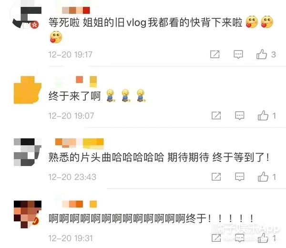Viewport: 286px width, 248px height.
Task: Reply to the 12-20 19:31 comment
Action: tap(239, 238)
